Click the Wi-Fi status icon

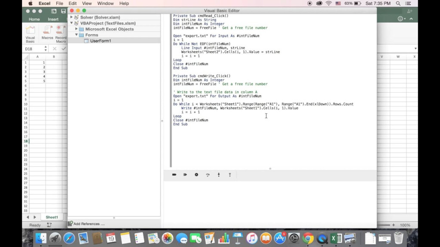pyautogui.click(x=329, y=3)
